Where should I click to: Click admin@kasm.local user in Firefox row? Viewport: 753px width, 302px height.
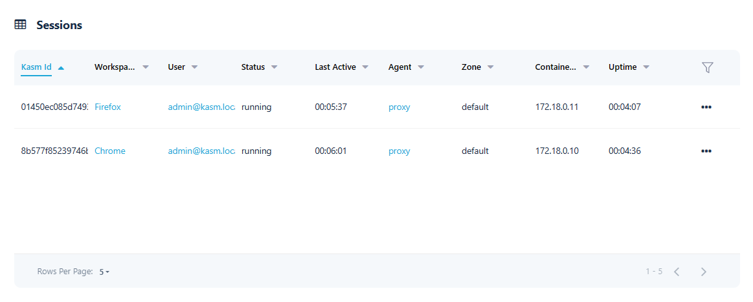pyautogui.click(x=201, y=107)
